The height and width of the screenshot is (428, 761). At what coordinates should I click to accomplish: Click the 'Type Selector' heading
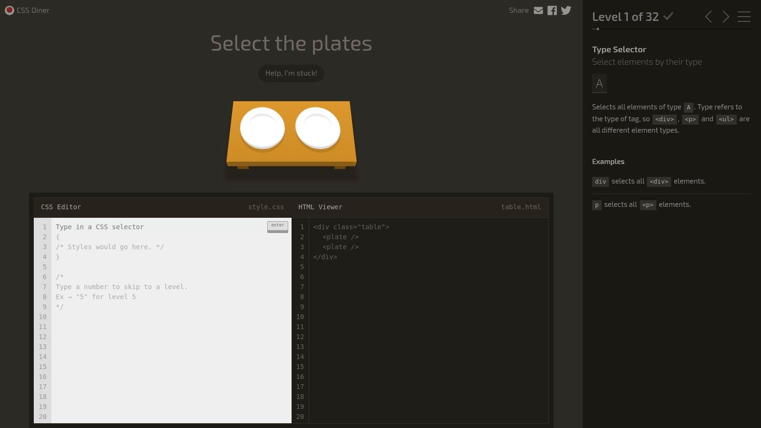tap(619, 49)
